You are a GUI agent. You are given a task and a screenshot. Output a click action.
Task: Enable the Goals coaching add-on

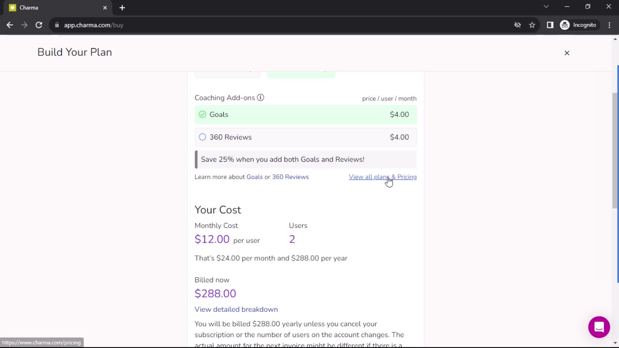(202, 114)
